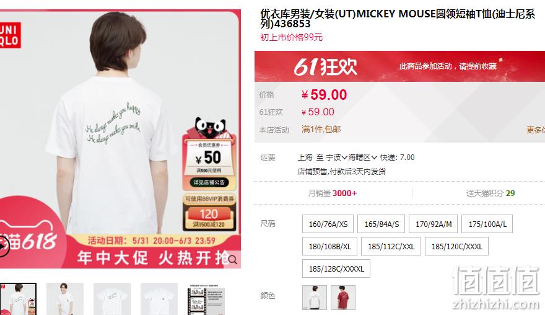
Task: View the second thumbnail, model front view
Action: tap(65, 299)
